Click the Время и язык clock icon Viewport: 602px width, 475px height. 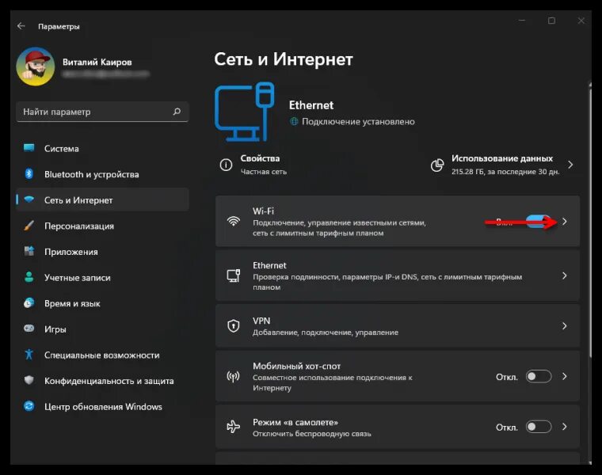tap(29, 303)
